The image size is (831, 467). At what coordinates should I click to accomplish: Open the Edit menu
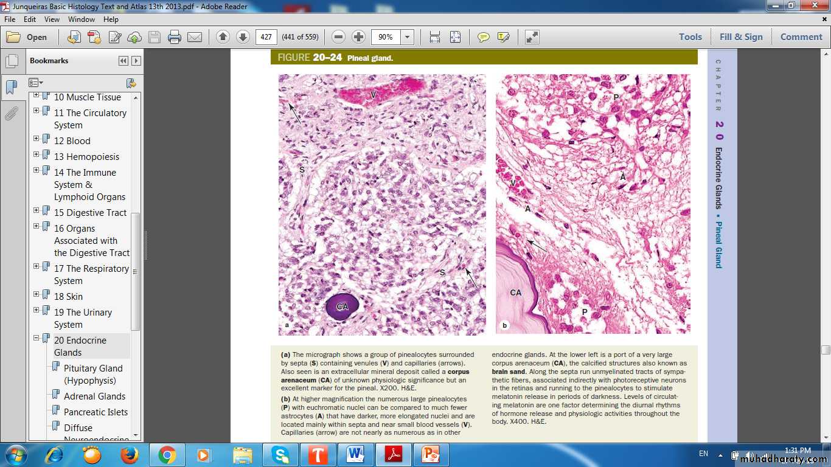pos(30,19)
